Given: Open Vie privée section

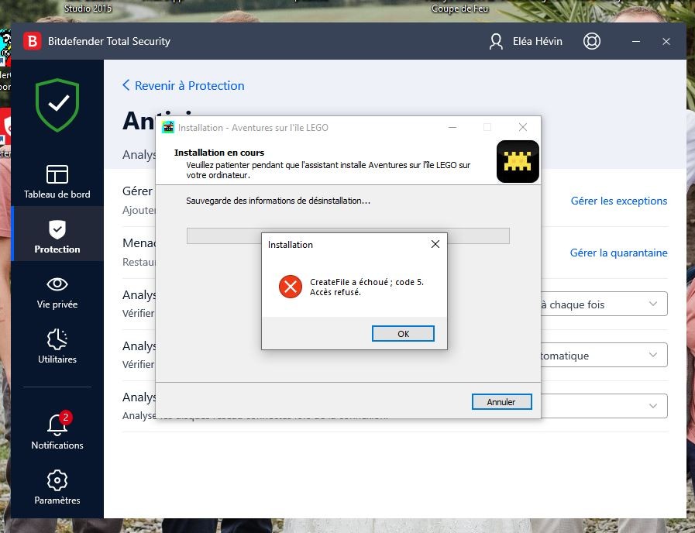Looking at the screenshot, I should click(x=57, y=292).
